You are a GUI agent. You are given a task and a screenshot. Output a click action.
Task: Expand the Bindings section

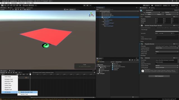pyautogui.click(x=140, y=56)
